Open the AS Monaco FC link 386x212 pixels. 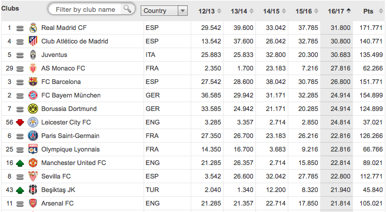(x=63, y=68)
